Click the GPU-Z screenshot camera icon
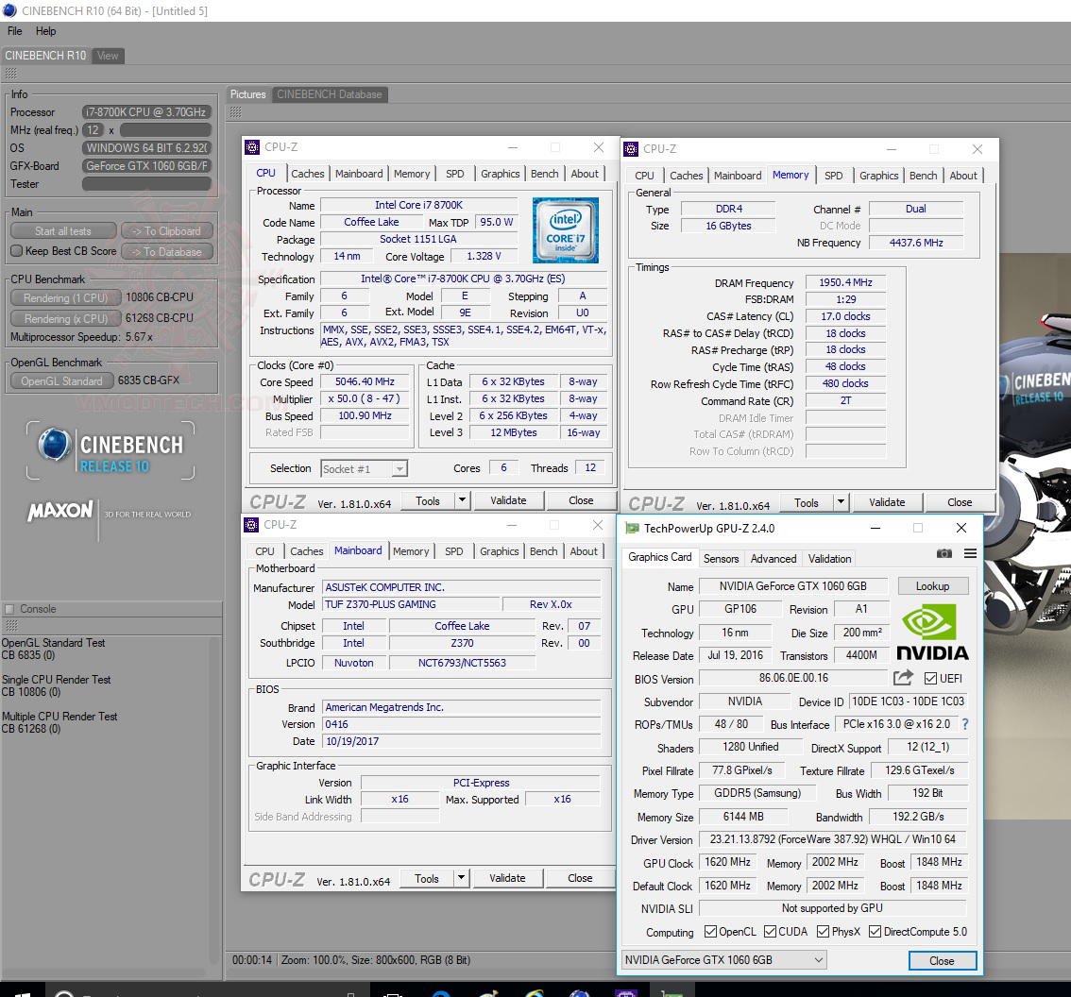The width and height of the screenshot is (1071, 997). 944,553
